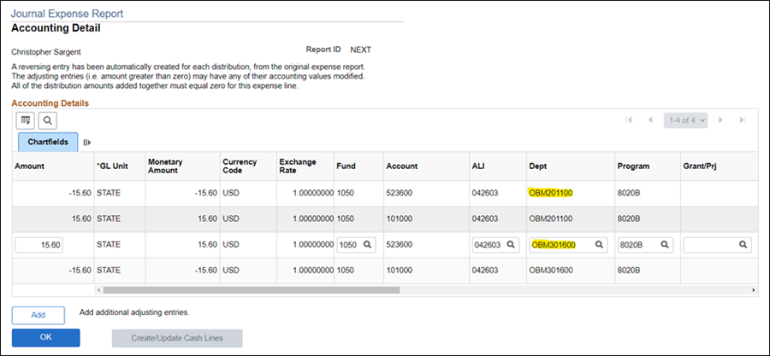The image size is (770, 356).
Task: Open the Grant/Prj lookup magnifier
Action: coord(743,244)
